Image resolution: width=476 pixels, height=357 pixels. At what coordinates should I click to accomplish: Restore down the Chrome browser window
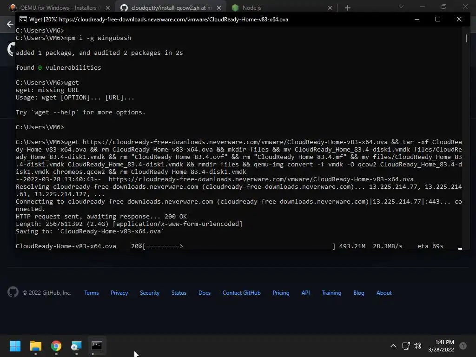click(x=444, y=7)
